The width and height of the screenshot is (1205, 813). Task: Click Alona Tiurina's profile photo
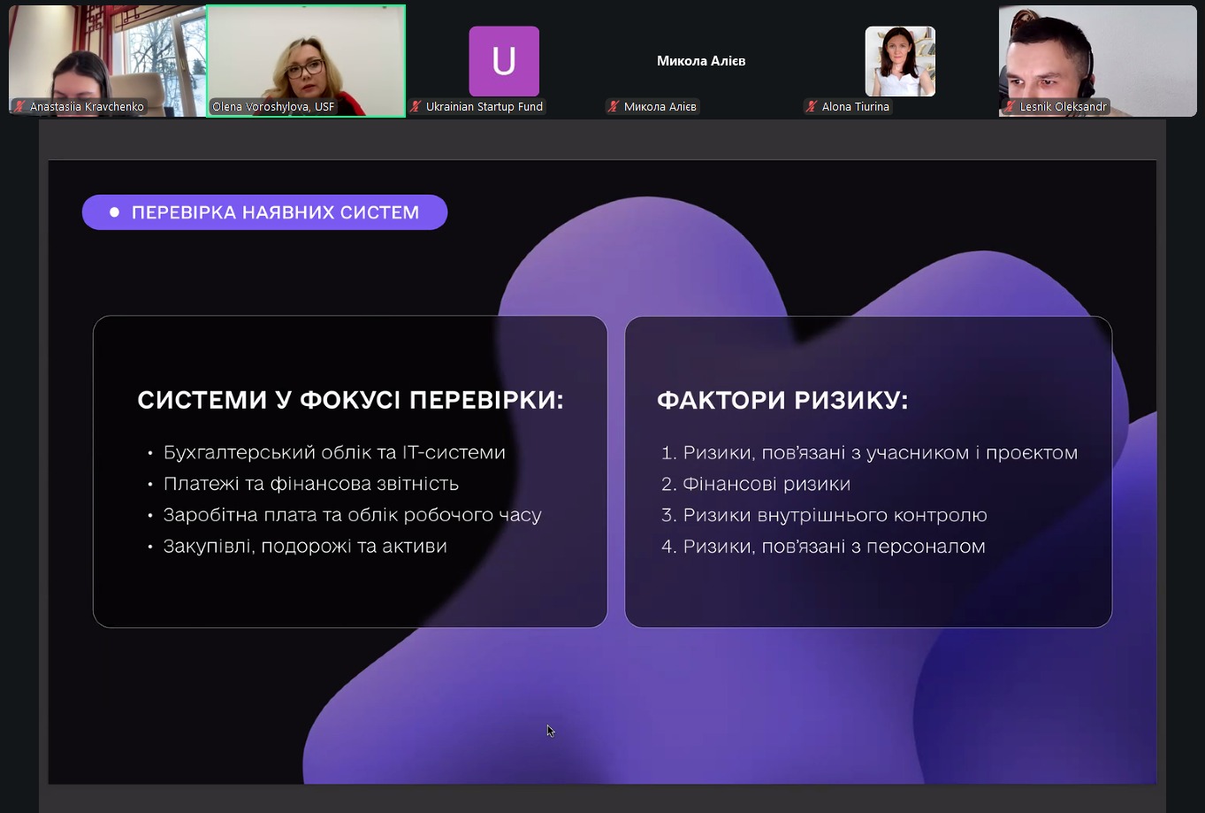(900, 61)
